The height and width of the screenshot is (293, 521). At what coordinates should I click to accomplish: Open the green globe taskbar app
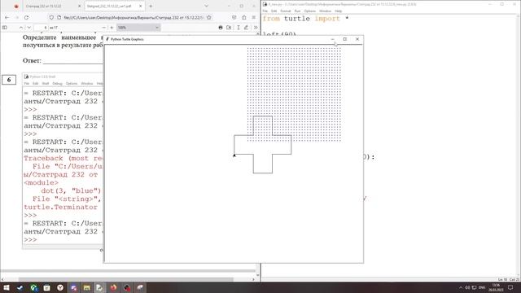click(x=33, y=287)
